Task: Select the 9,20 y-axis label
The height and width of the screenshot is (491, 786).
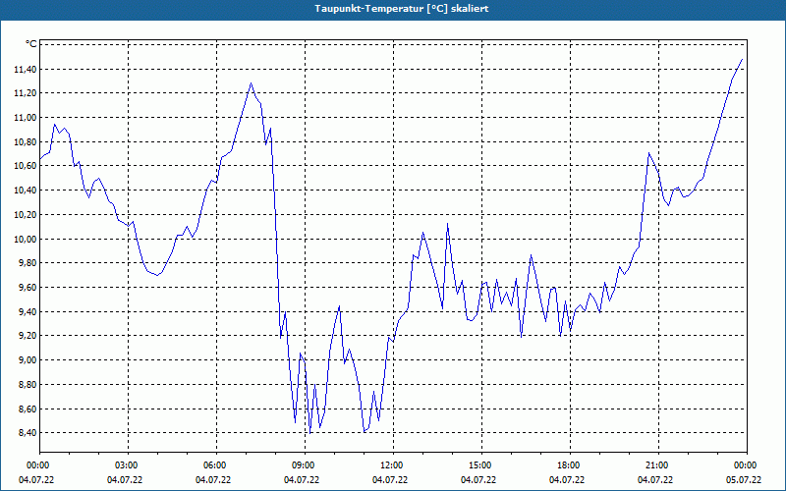Action: pyautogui.click(x=28, y=336)
